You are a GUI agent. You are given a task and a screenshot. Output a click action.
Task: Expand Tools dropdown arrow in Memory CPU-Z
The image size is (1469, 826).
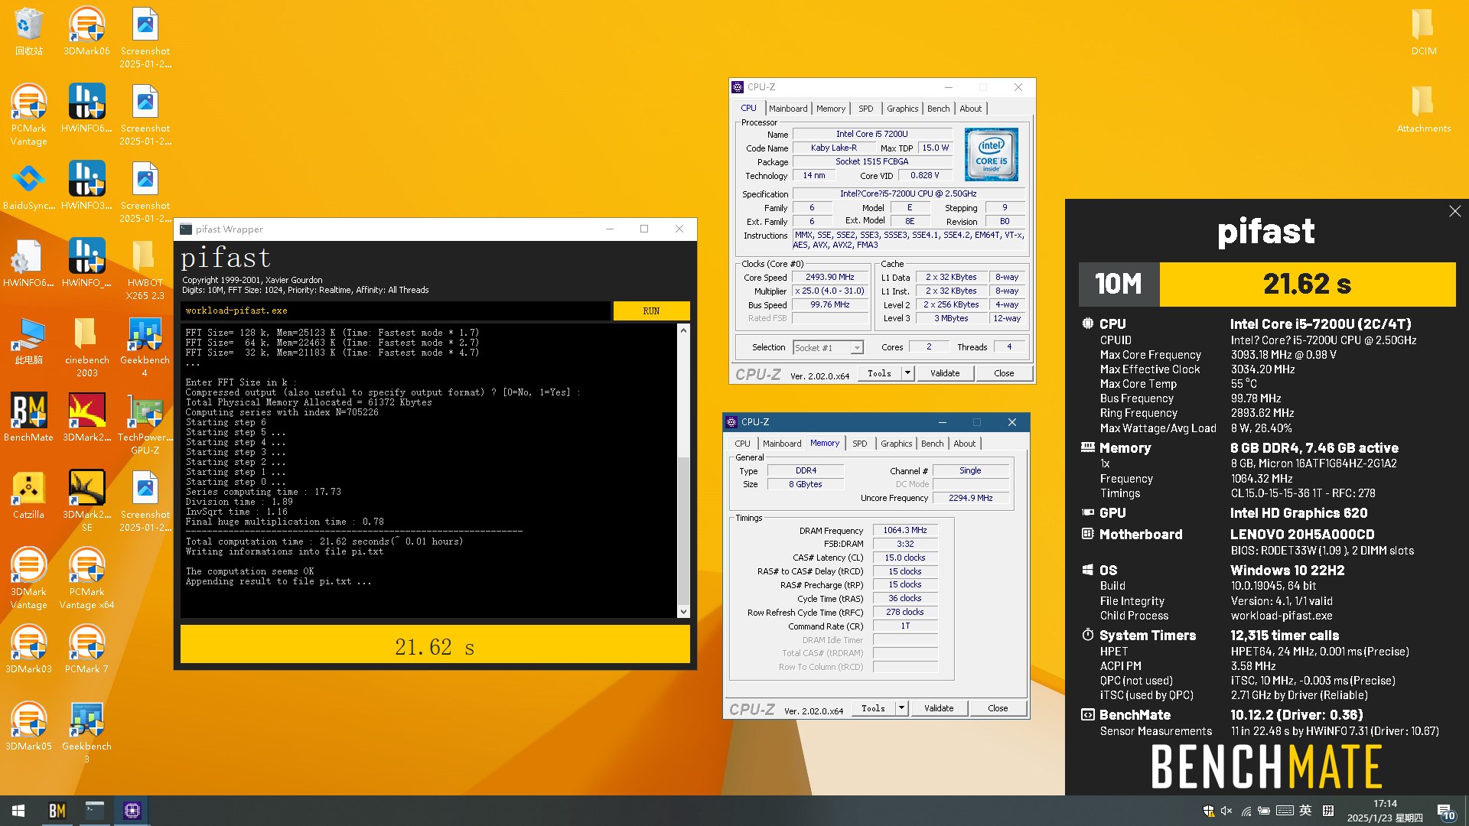tap(901, 708)
